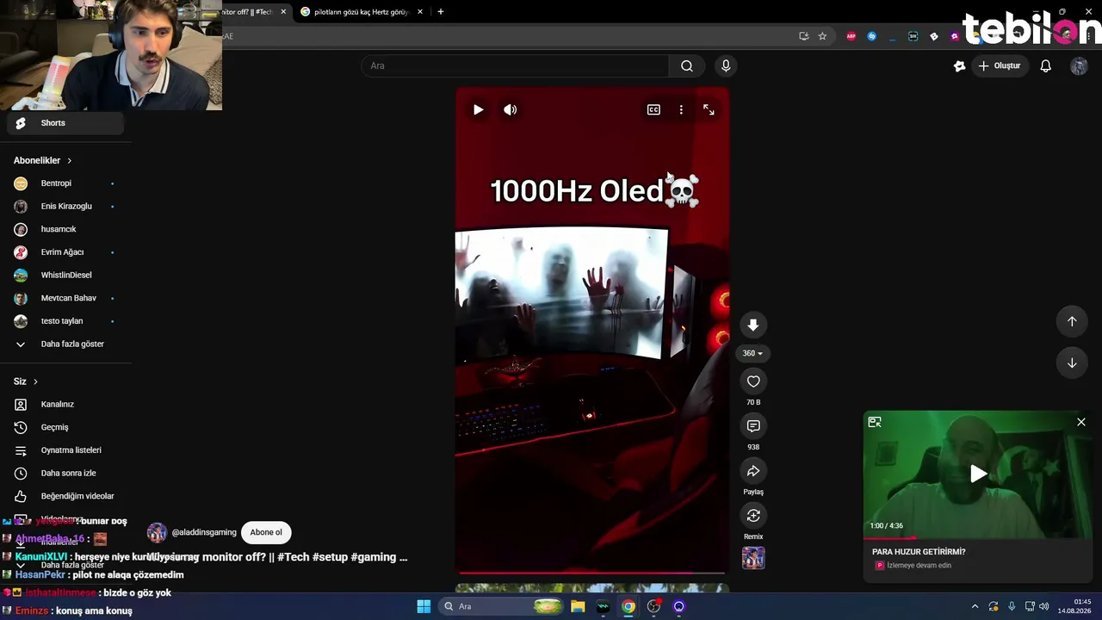Play the 1000Hz Oled short

[x=478, y=109]
